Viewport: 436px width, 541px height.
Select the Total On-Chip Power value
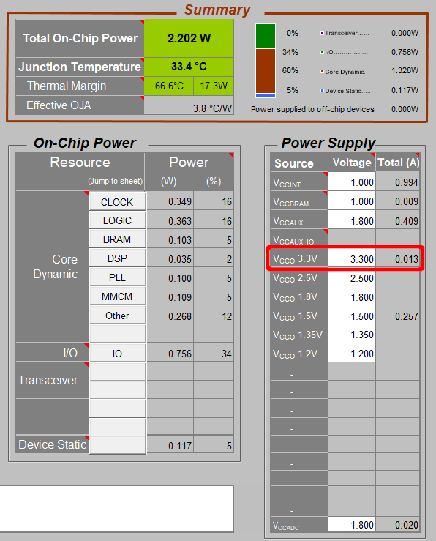[189, 38]
